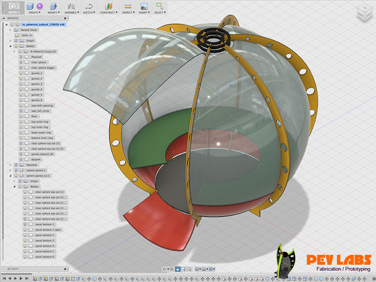This screenshot has height=282, width=376.
Task: Activate the Pan hand tool
Action: coord(178,269)
